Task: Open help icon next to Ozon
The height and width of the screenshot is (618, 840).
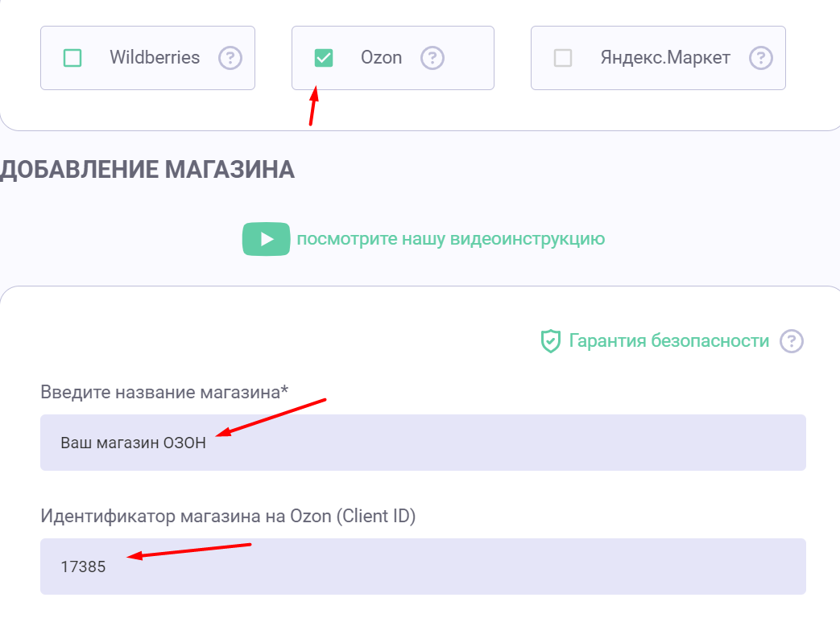Action: point(432,58)
